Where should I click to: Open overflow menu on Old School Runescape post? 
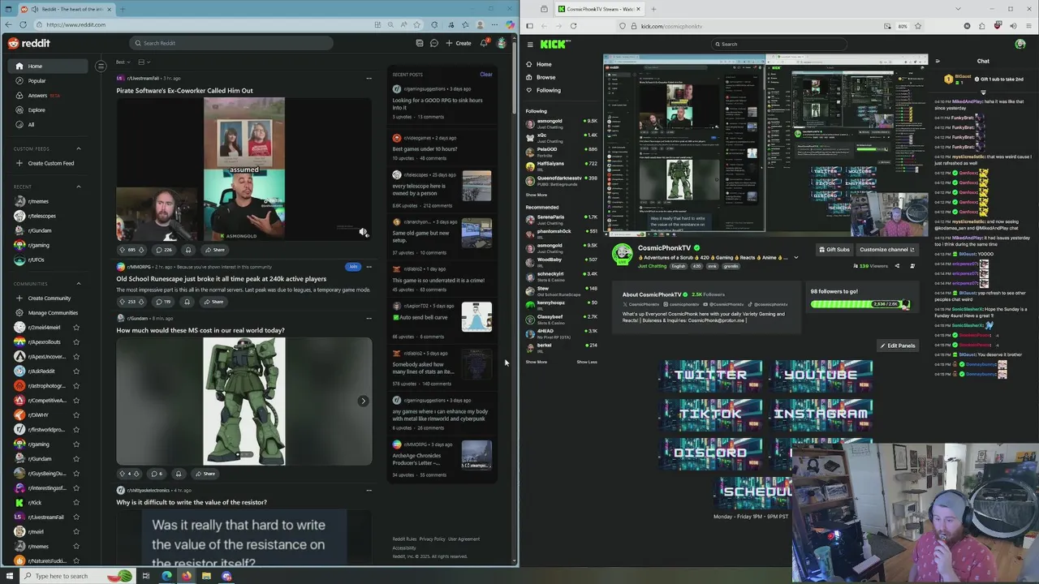coord(369,266)
